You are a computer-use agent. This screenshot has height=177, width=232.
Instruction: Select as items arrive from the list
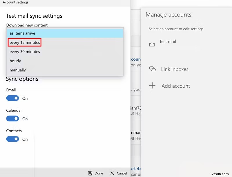point(22,33)
